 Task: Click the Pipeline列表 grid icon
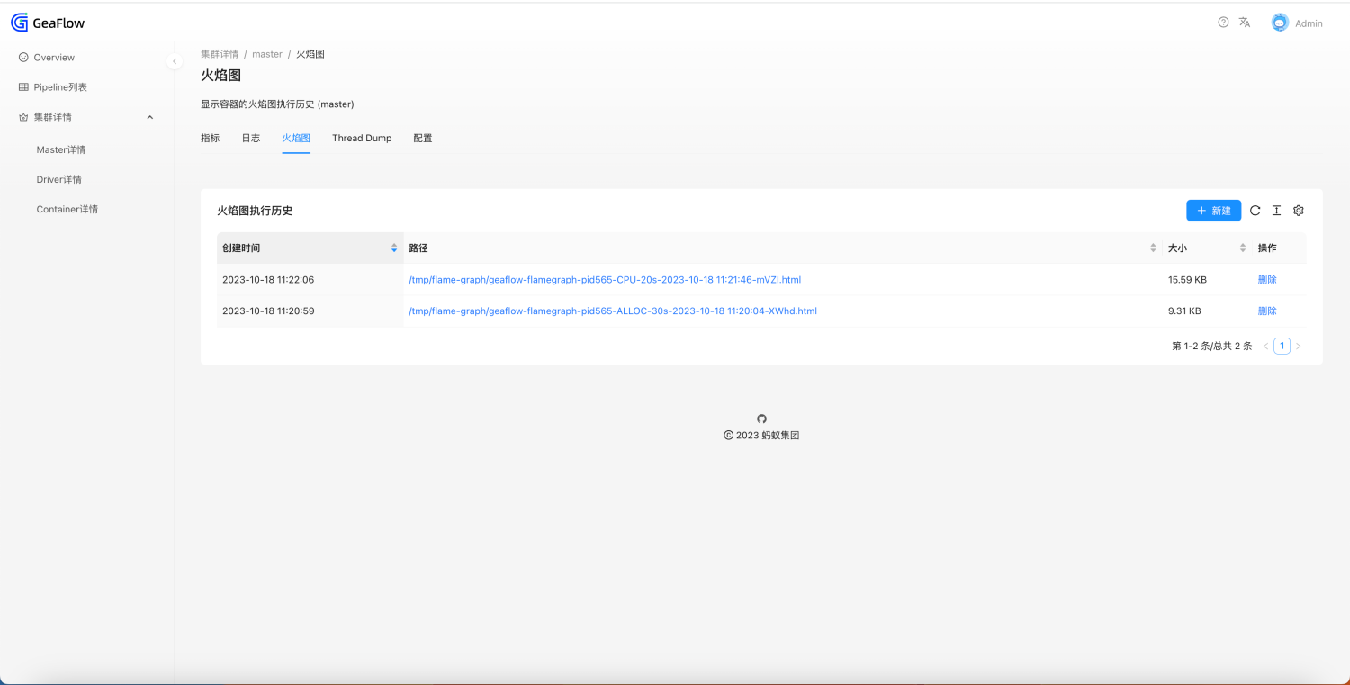click(22, 86)
